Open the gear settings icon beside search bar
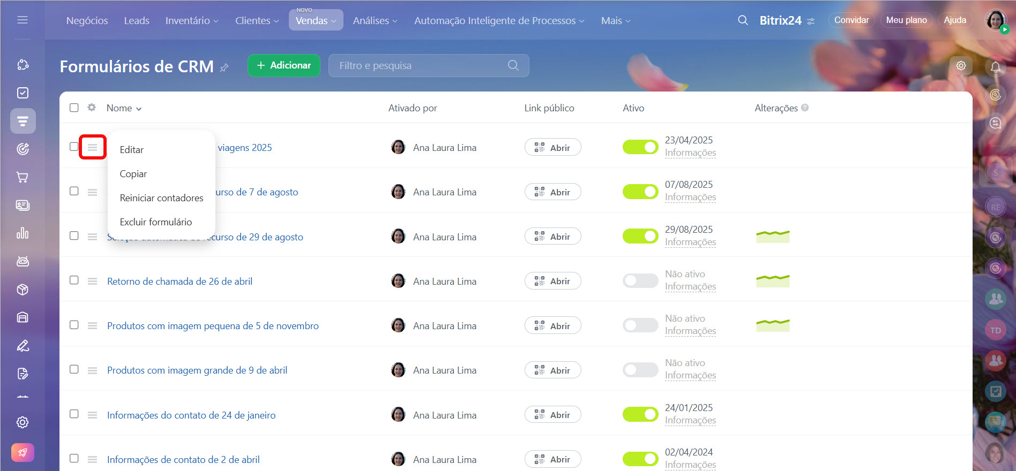The image size is (1016, 471). coord(961,66)
